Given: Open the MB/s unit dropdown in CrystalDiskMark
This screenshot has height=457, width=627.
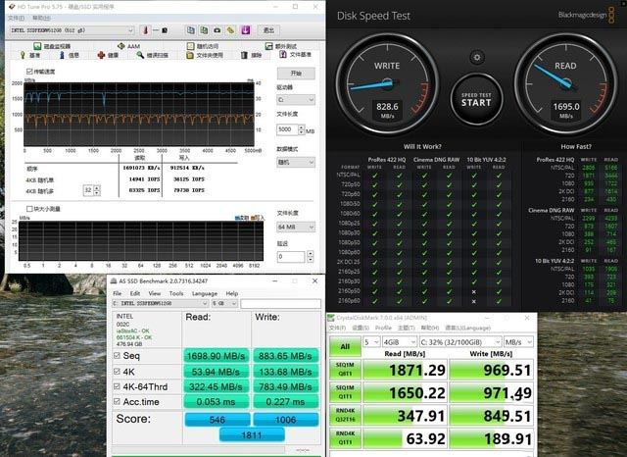Looking at the screenshot, I should (518, 342).
